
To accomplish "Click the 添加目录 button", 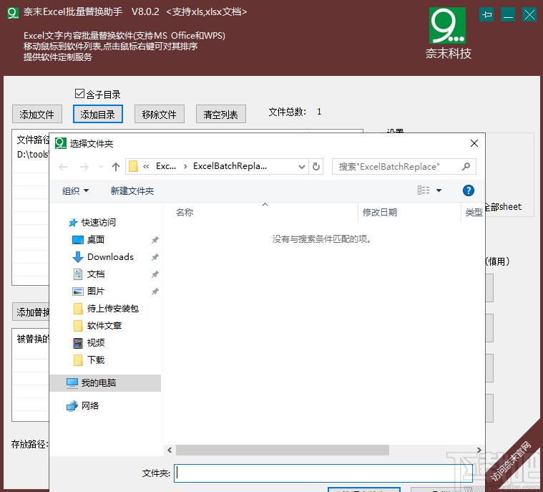I will 98,114.
